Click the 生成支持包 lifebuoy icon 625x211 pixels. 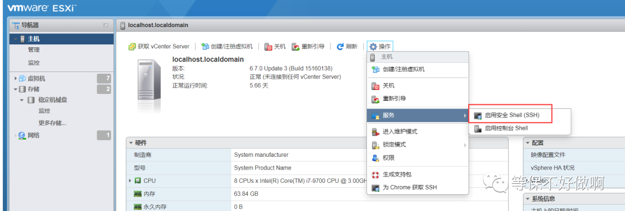pyautogui.click(x=375, y=175)
